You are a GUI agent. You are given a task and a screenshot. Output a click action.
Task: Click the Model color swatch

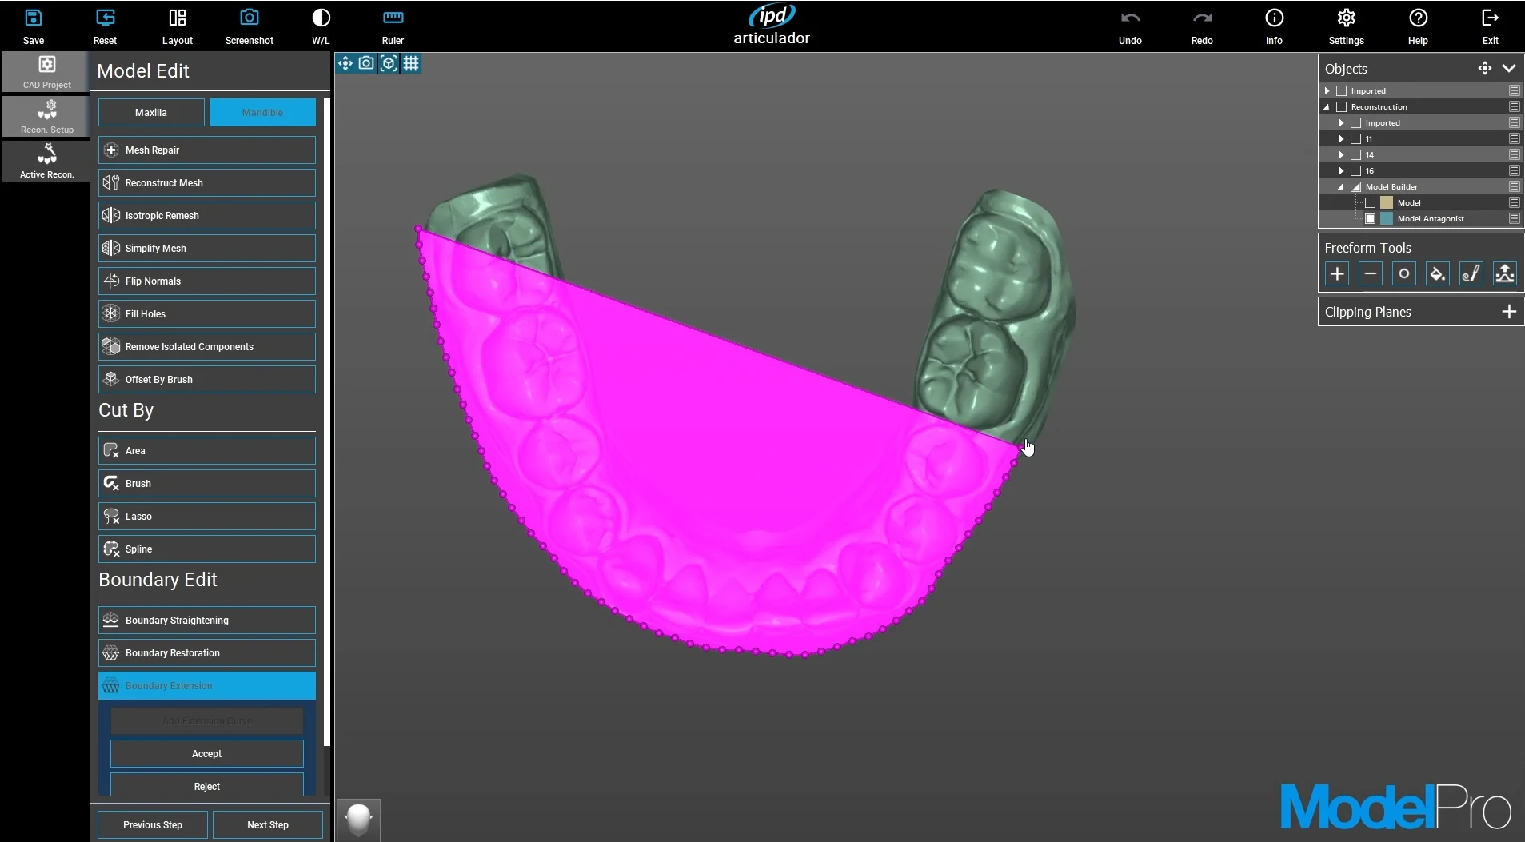tap(1387, 203)
